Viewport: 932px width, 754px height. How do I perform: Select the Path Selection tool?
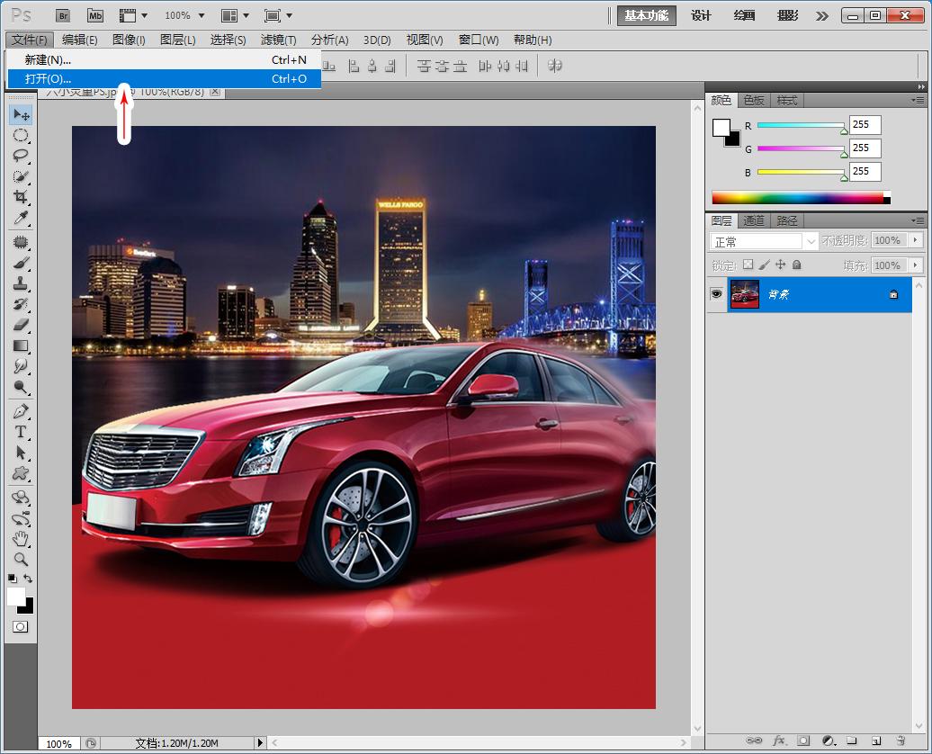(x=21, y=453)
